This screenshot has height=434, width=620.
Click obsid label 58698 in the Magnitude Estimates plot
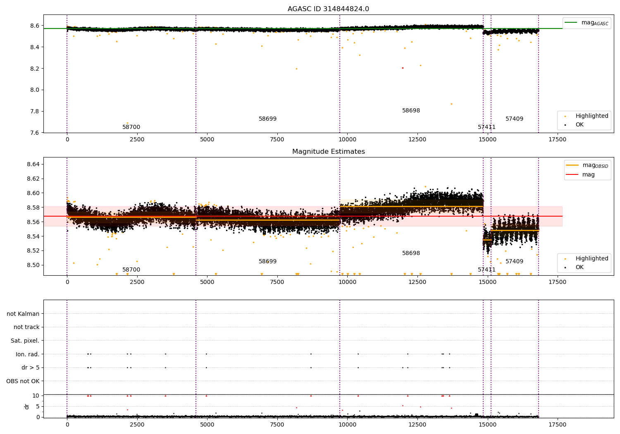[x=411, y=253]
